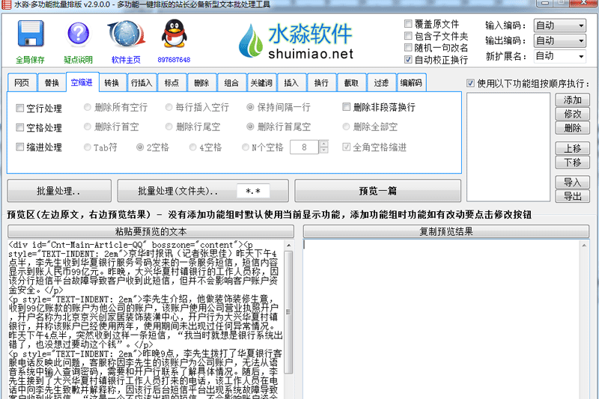Select the 每行插入空行 radio button
The height and width of the screenshot is (399, 599).
point(169,107)
